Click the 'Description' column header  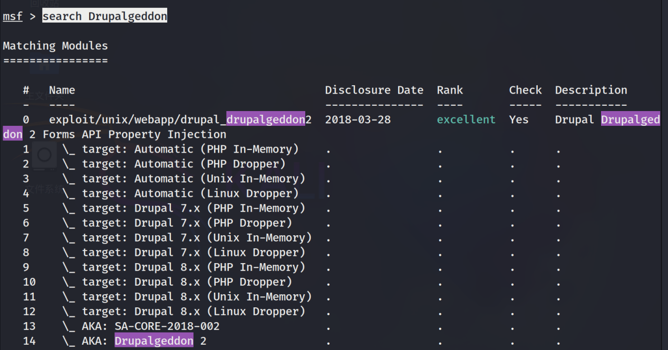(x=591, y=90)
